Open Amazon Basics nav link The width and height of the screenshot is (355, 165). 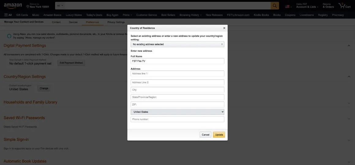tap(52, 15)
